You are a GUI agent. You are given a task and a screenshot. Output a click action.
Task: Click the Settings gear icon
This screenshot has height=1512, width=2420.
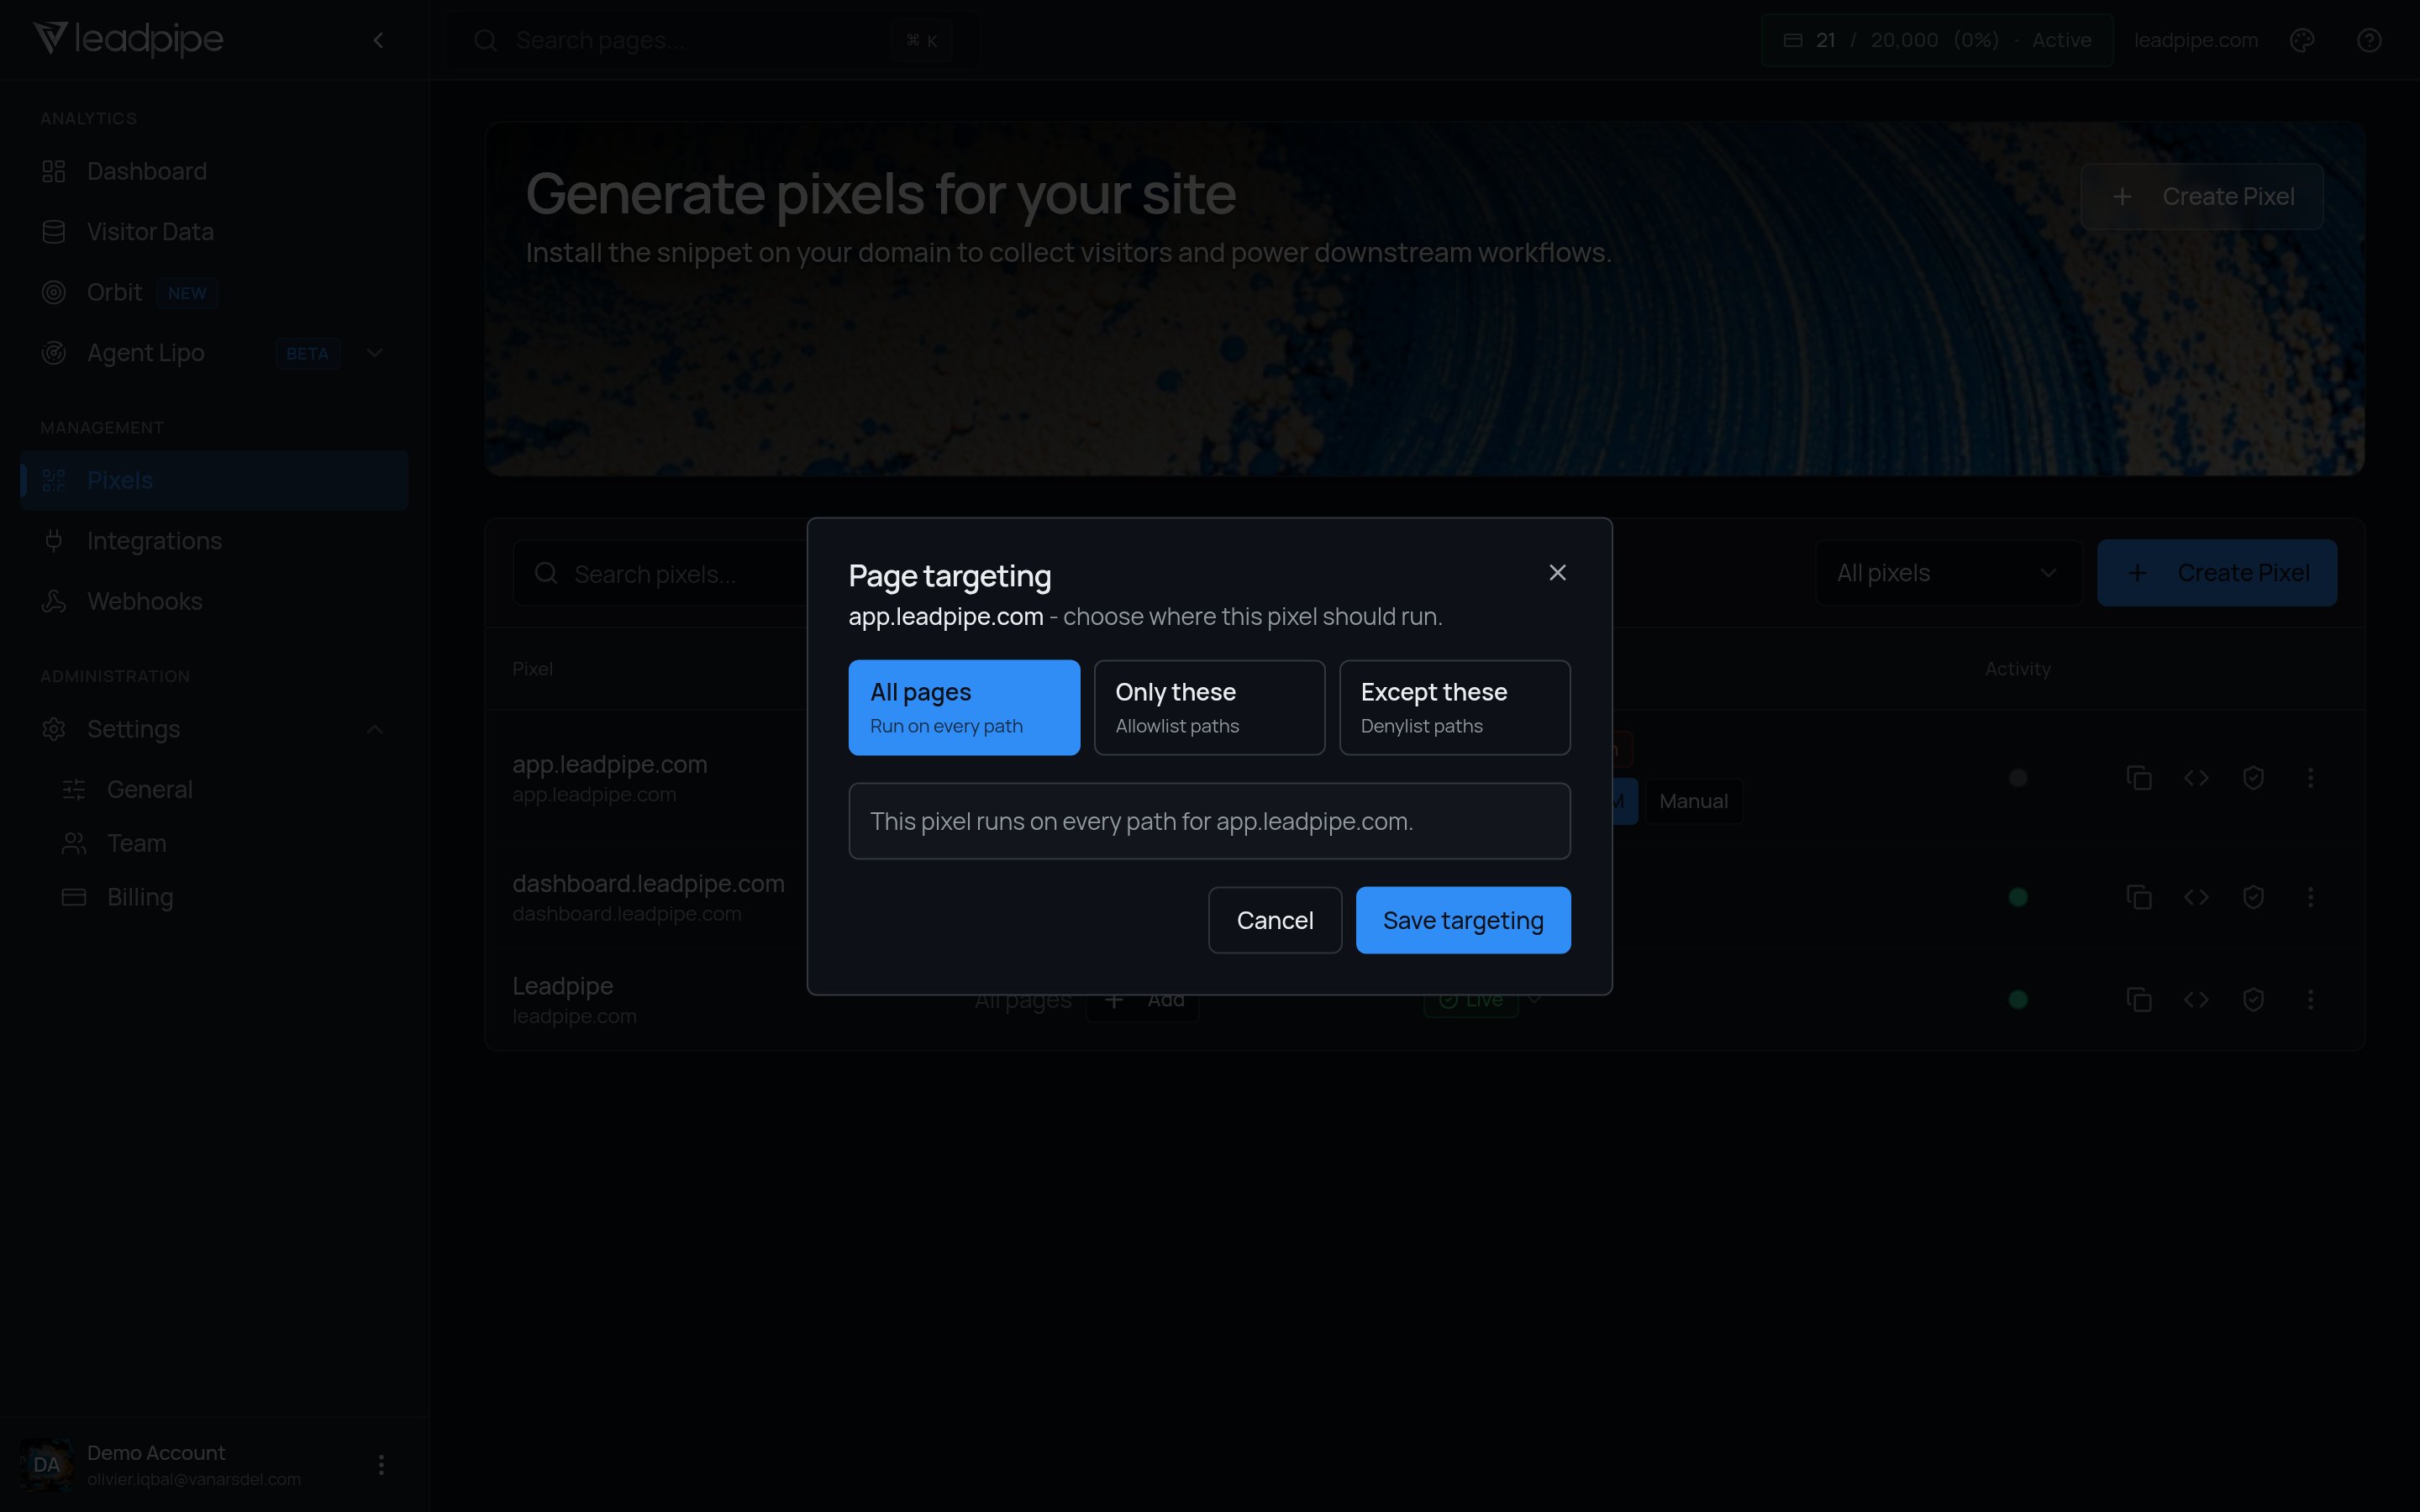(x=54, y=729)
